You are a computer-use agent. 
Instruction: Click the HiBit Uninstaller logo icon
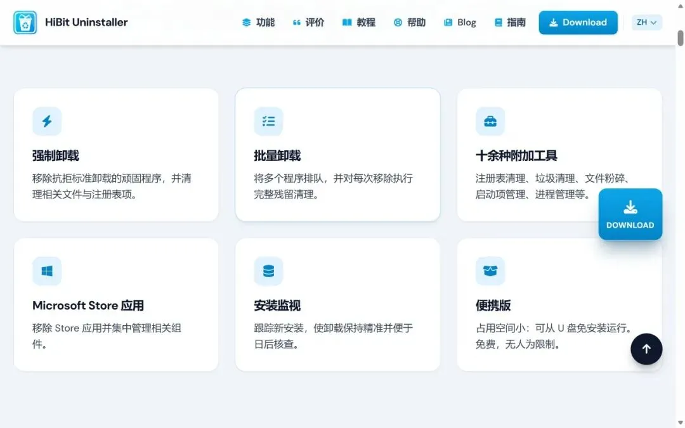coord(25,22)
